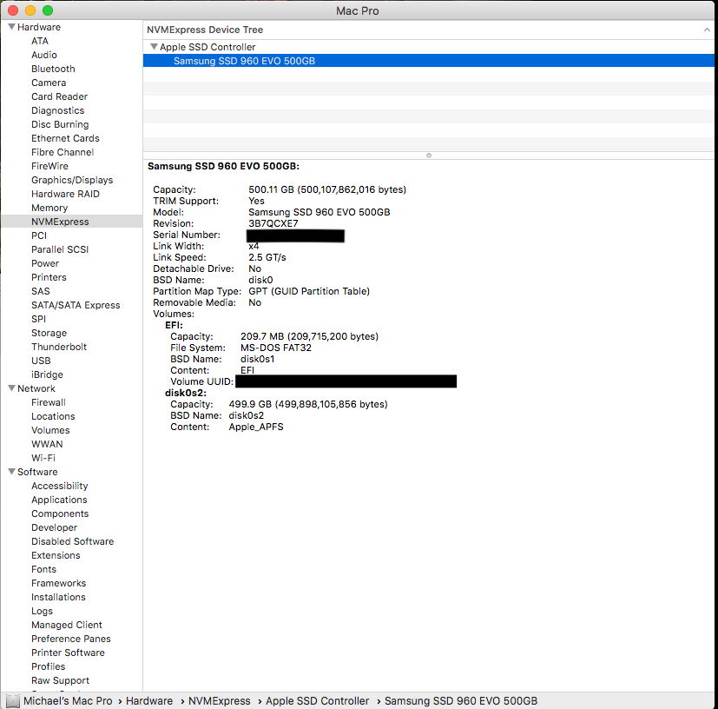Collapse the Network section triangle
718x709 pixels.
[12, 388]
